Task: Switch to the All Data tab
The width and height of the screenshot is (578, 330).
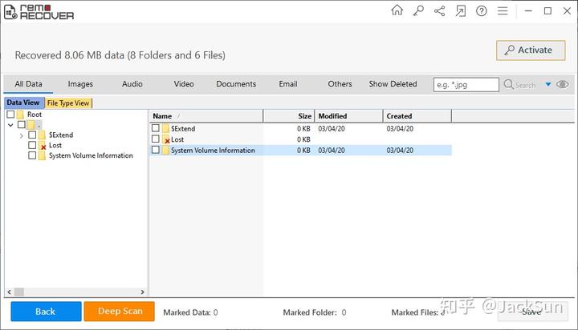Action: pos(28,84)
